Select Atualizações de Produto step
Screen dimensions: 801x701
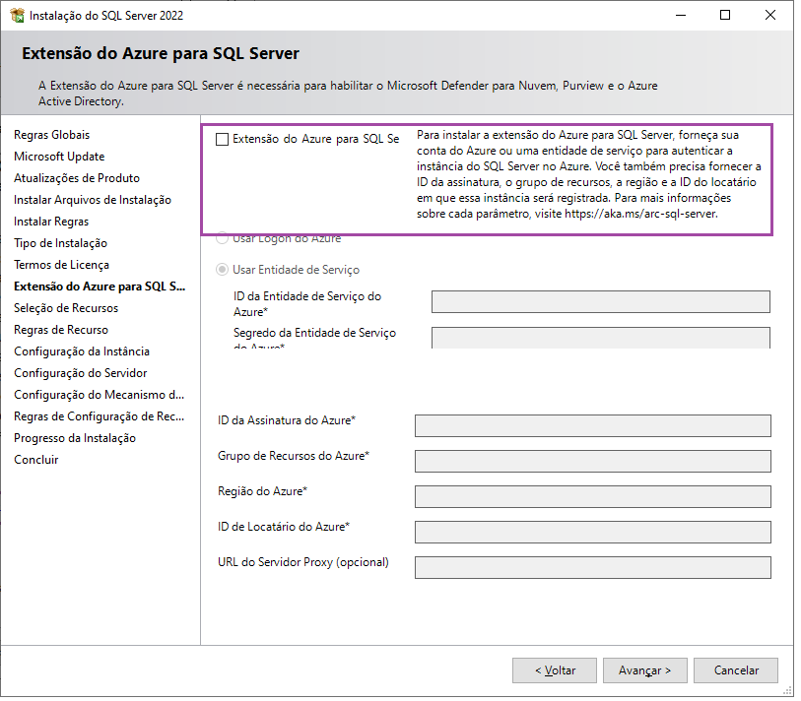pyautogui.click(x=77, y=178)
